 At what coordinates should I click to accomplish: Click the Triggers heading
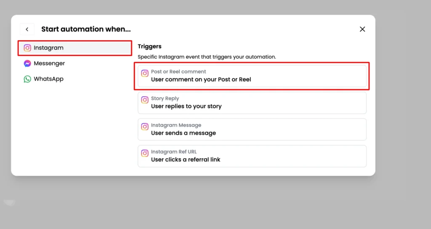[149, 47]
